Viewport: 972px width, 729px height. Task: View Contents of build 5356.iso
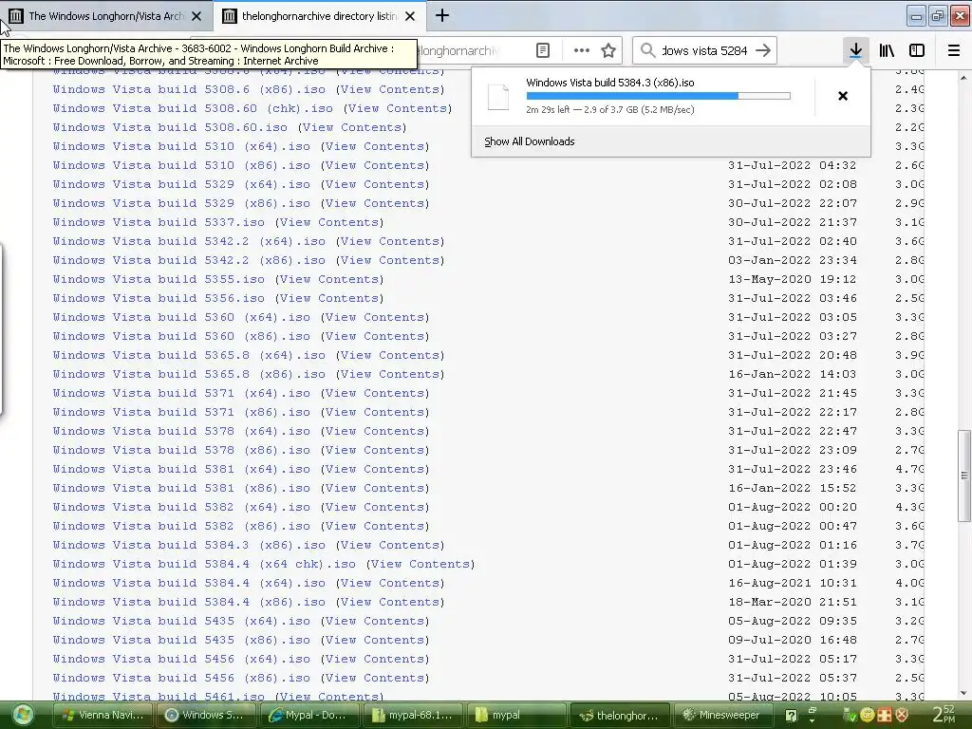point(329,298)
